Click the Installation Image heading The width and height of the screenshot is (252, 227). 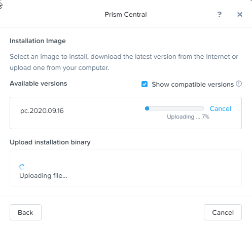(x=38, y=41)
